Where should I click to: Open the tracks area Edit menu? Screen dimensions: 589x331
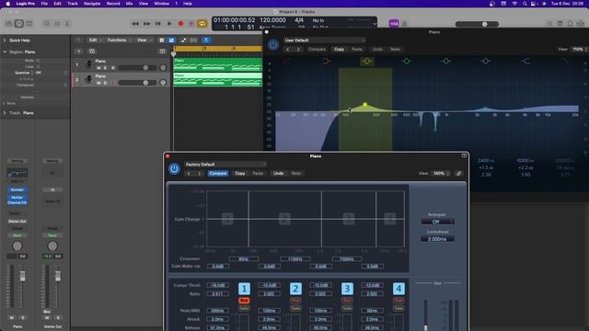click(95, 40)
